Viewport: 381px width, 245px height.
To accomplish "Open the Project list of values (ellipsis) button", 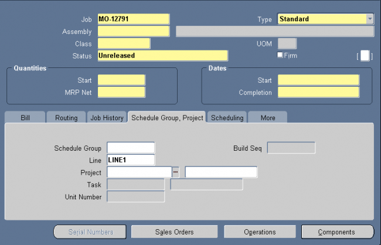I will point(175,172).
